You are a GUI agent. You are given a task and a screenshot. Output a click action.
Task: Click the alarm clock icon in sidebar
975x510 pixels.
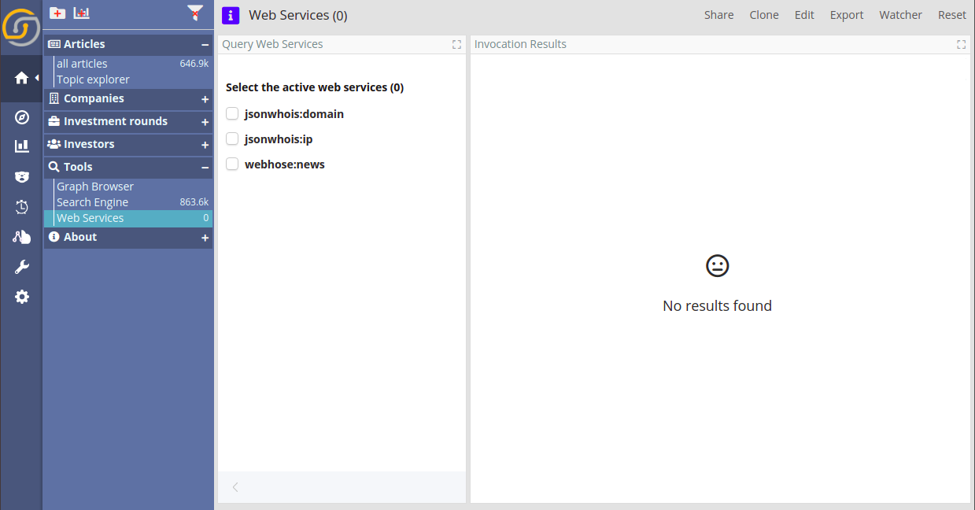pyautogui.click(x=22, y=207)
